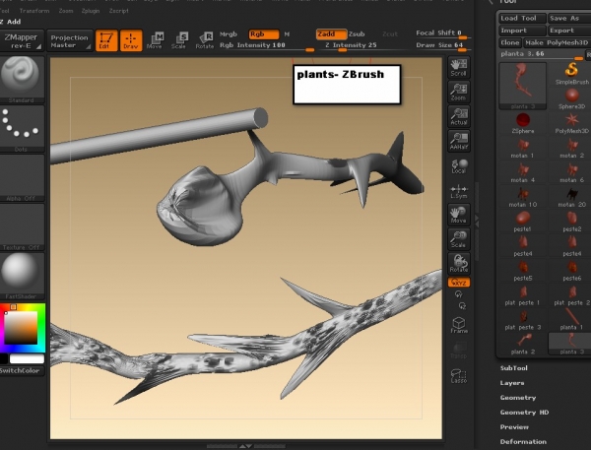Toggle the M material mode

point(287,34)
